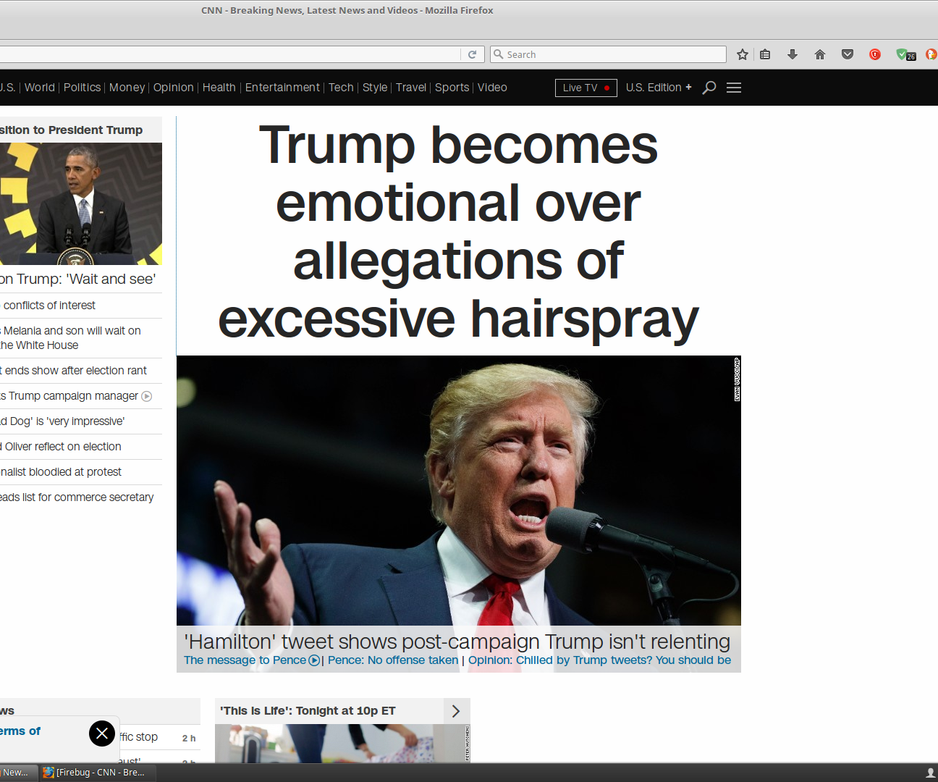
Task: Show bookmarks list icon in Firefox toolbar
Action: [x=765, y=54]
